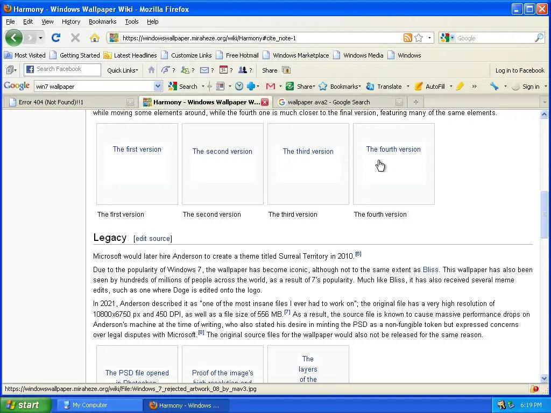Open the Bookmarks menu

(x=102, y=22)
